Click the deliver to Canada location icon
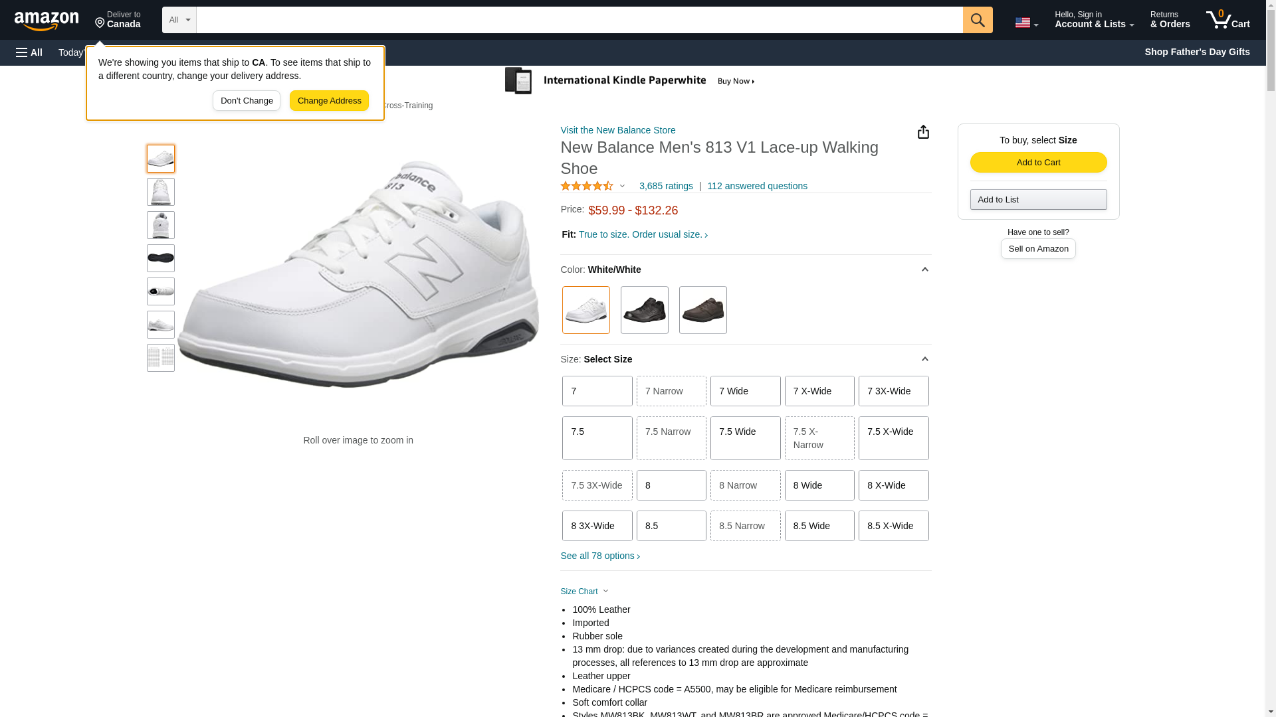This screenshot has width=1276, height=717. (100, 23)
